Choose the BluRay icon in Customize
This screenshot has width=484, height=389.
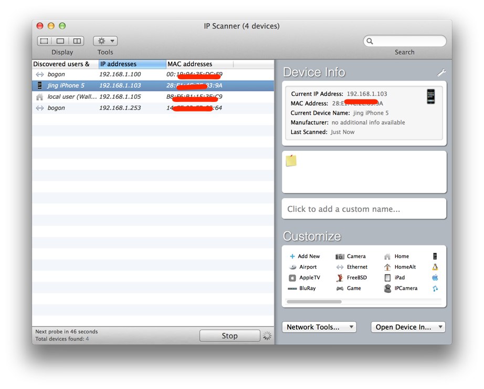click(301, 288)
